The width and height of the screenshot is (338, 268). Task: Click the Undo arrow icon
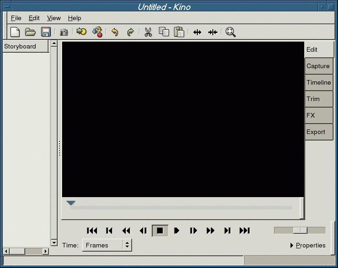(115, 32)
